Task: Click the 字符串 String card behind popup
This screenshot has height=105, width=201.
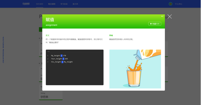Action: point(51,92)
